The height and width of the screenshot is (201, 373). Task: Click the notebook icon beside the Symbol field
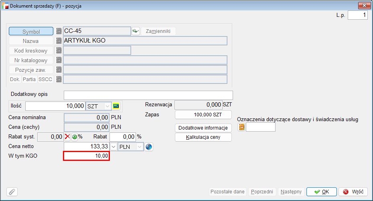pyautogui.click(x=59, y=31)
